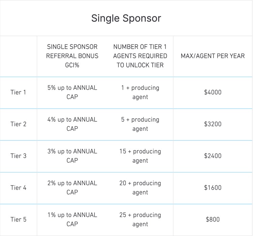This screenshot has height=236, width=253.
Task: Select the Tier 5 row label
Action: [18, 220]
